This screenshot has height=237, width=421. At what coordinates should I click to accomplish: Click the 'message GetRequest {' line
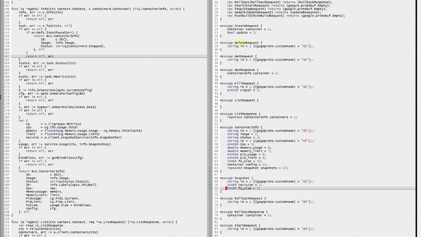click(238, 57)
